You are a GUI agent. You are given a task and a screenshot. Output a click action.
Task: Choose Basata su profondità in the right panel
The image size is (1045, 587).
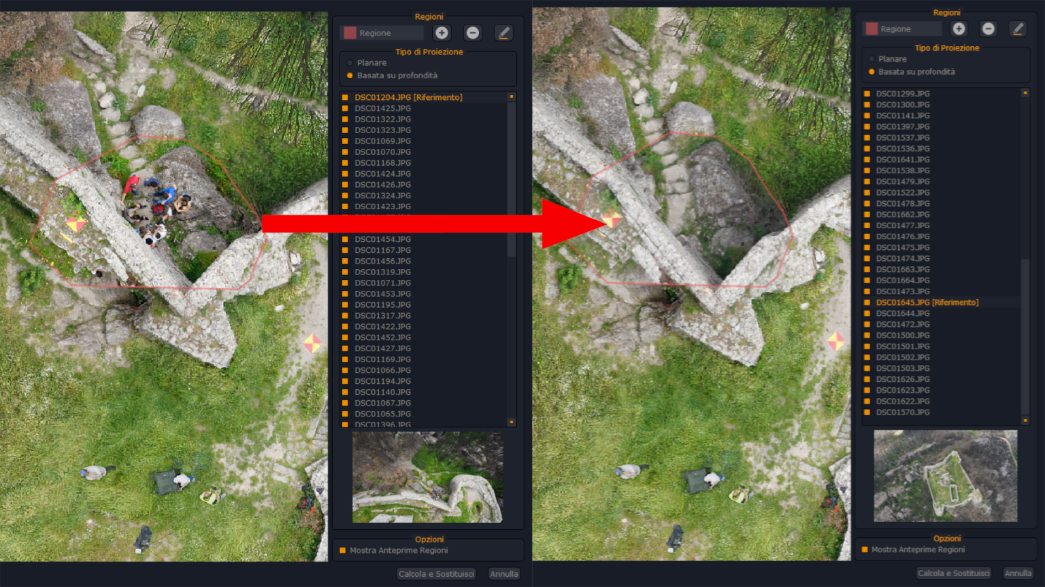872,71
